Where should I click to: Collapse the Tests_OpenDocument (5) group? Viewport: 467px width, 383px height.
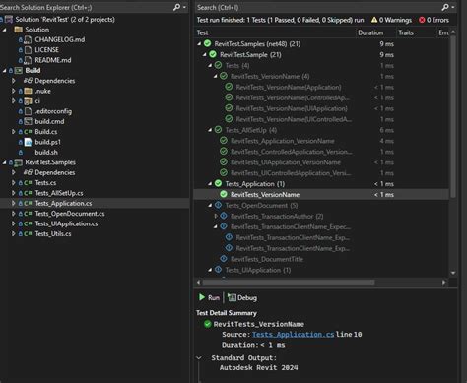point(210,205)
